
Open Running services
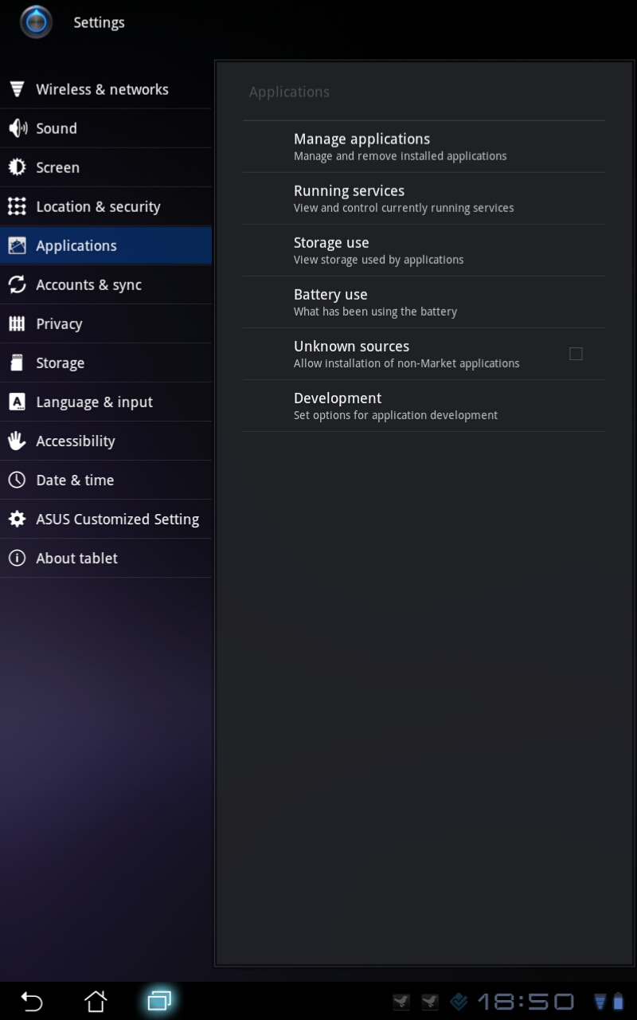point(424,198)
